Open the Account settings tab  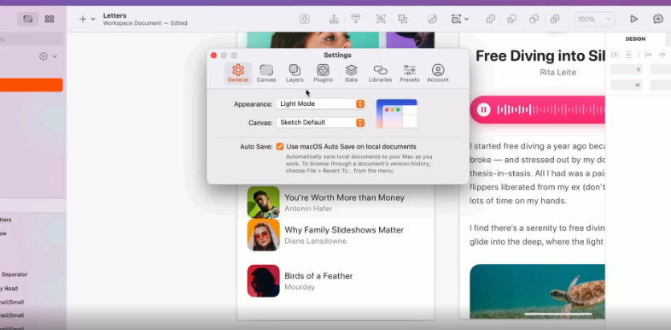(438, 74)
